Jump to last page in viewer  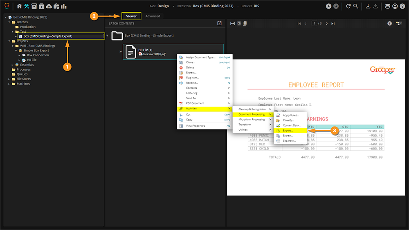click(x=333, y=23)
